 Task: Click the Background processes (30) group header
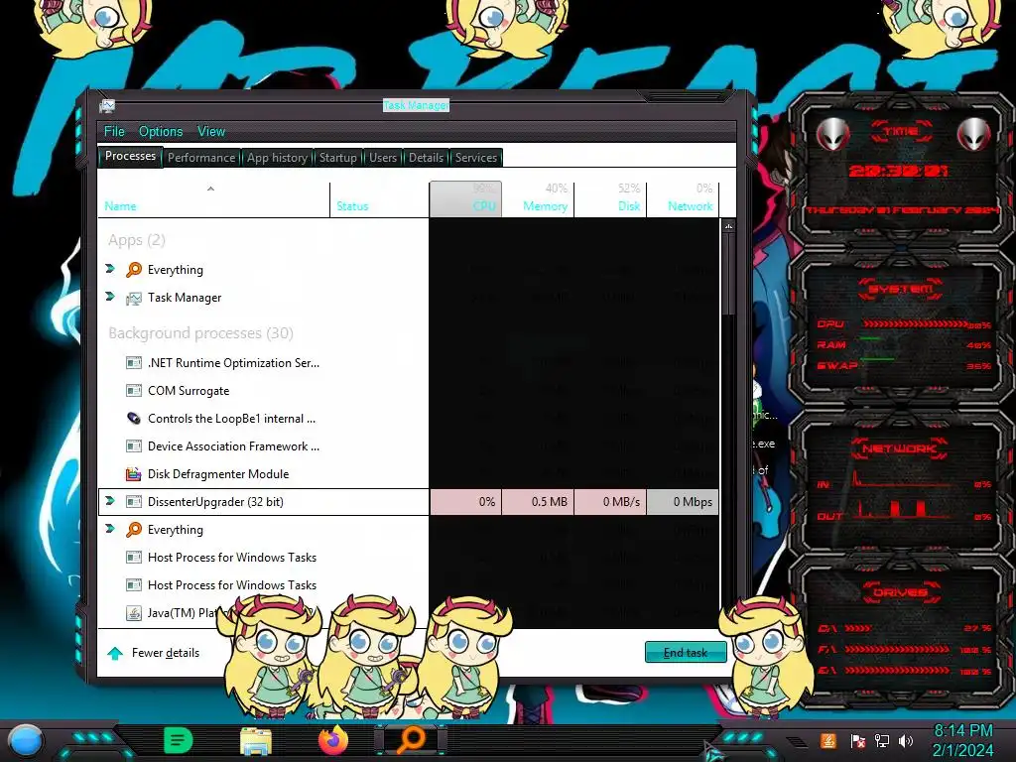pyautogui.click(x=200, y=333)
